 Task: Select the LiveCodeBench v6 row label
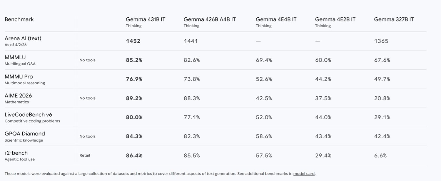point(28,115)
